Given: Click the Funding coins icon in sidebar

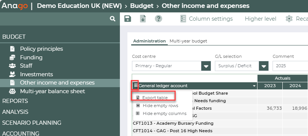Looking at the screenshot, I should click(x=12, y=57).
